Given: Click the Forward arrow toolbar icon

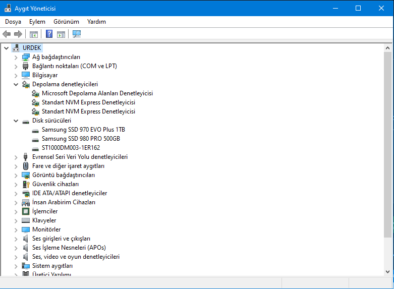Looking at the screenshot, I should [x=18, y=34].
